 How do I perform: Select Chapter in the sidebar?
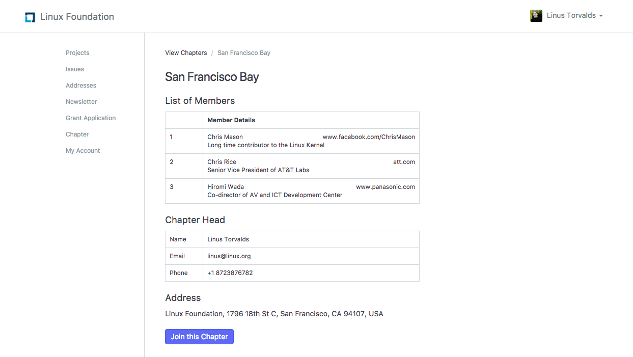(77, 134)
